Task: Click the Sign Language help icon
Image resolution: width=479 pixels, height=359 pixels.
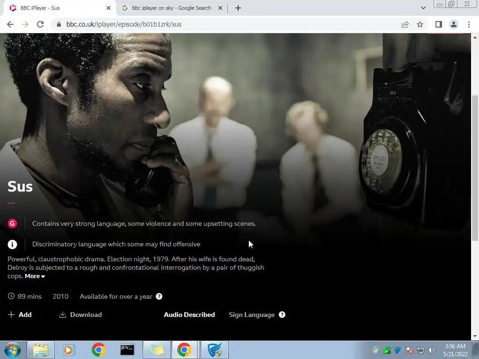Action: click(282, 315)
